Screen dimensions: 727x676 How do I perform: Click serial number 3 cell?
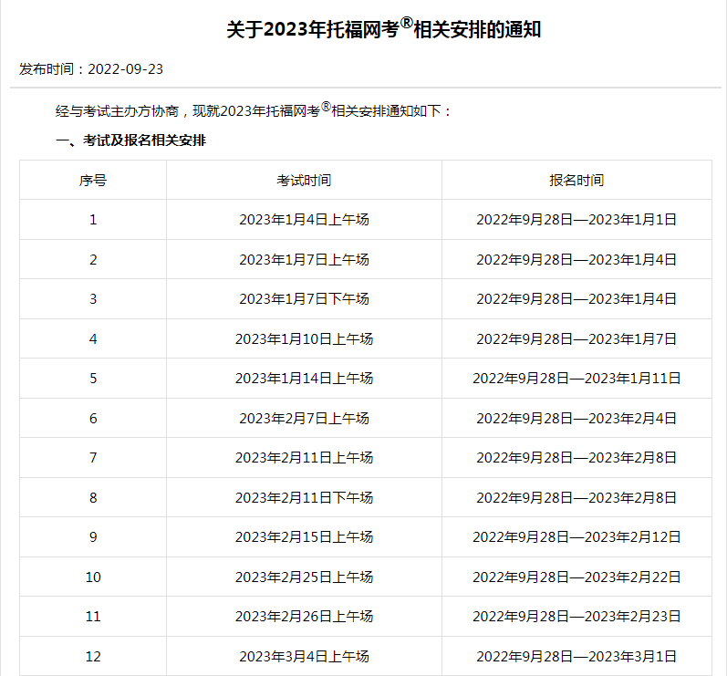pos(93,299)
